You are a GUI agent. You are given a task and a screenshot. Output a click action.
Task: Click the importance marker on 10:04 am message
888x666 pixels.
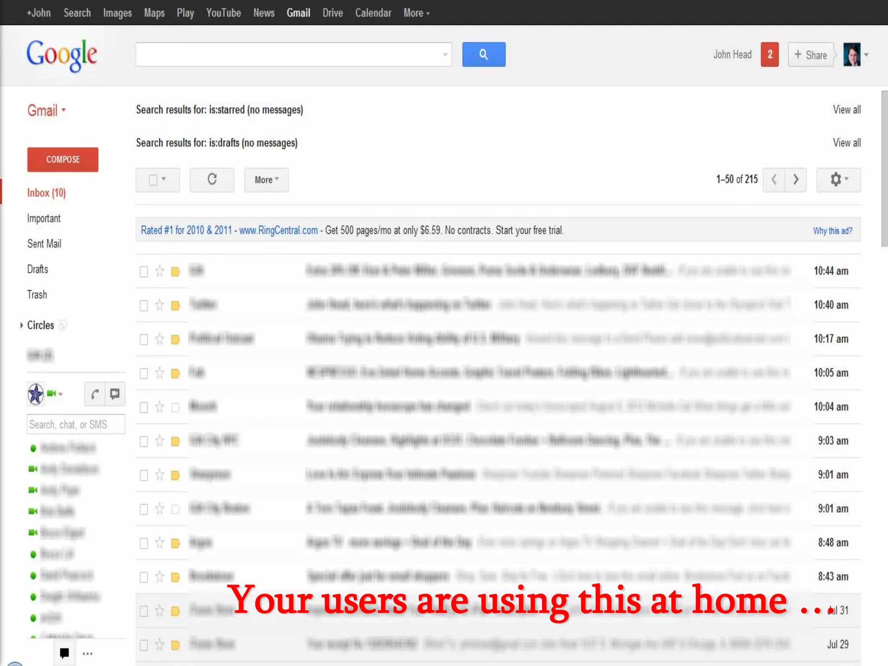click(175, 407)
